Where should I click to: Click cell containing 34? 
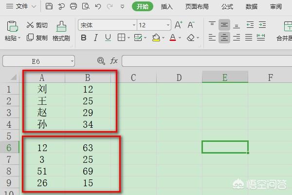88,124
